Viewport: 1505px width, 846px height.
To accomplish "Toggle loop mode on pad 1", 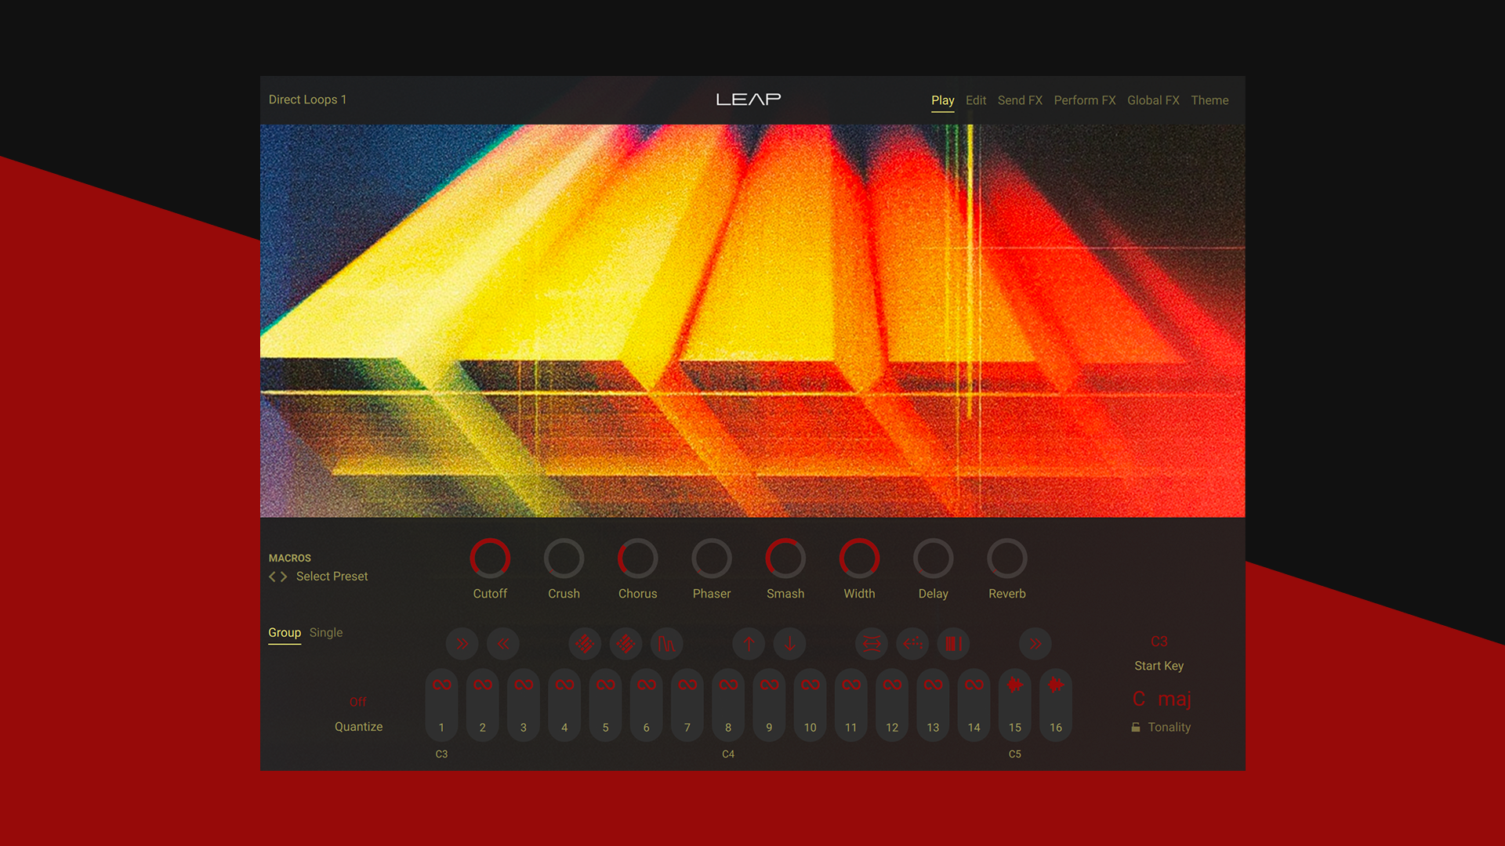I will [x=441, y=684].
